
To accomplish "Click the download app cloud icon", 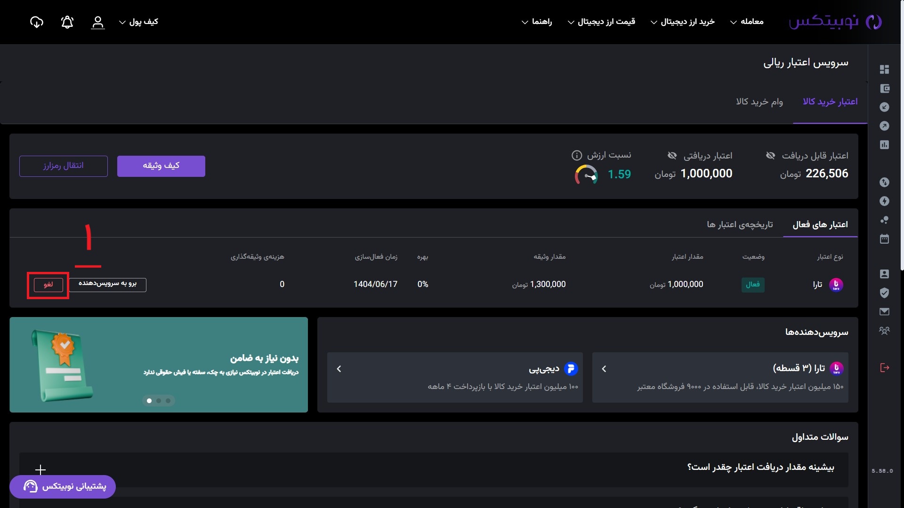I will point(36,22).
